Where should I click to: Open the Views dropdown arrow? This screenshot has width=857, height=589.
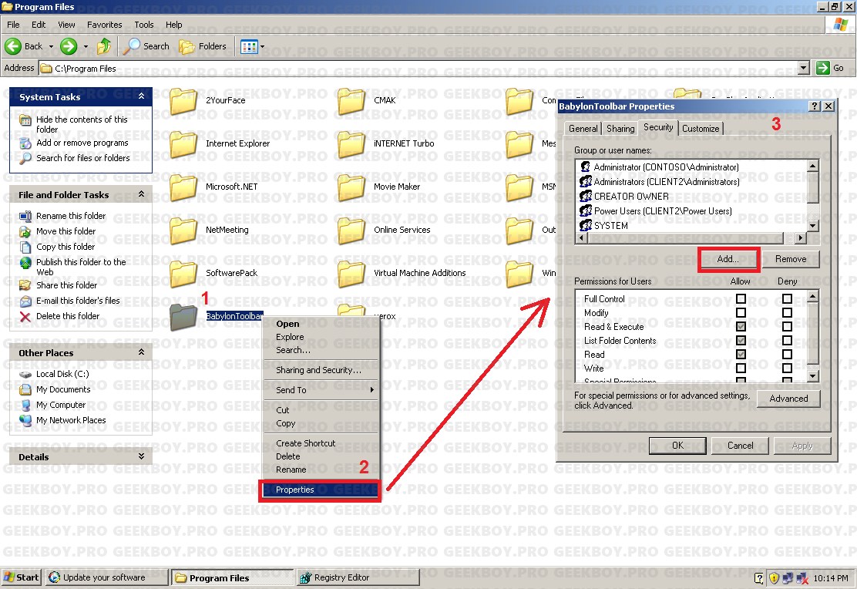(x=262, y=46)
